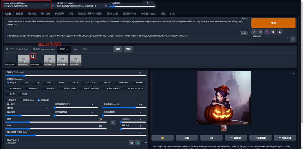Click the trash icon to clear prompt
303x149 pixels.
pos(260,32)
